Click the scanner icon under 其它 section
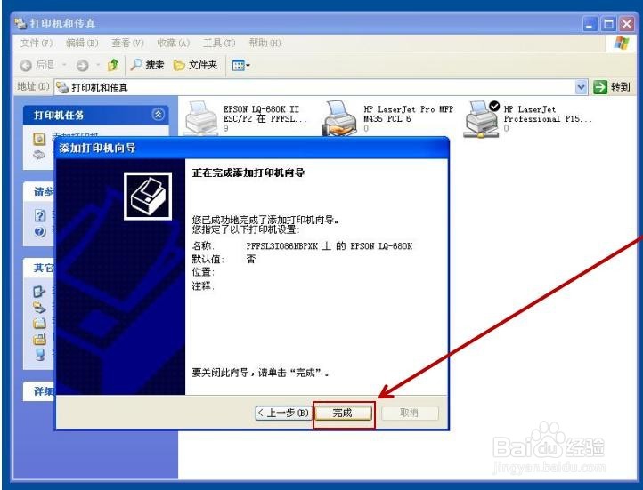This screenshot has height=490, width=643. pos(39,307)
